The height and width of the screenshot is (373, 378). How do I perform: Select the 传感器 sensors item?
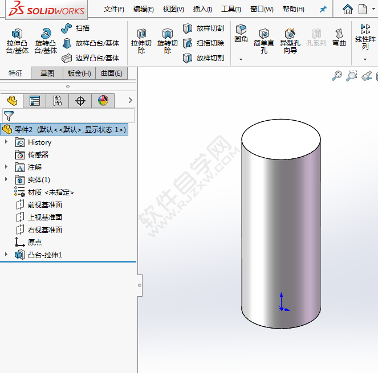pos(32,154)
